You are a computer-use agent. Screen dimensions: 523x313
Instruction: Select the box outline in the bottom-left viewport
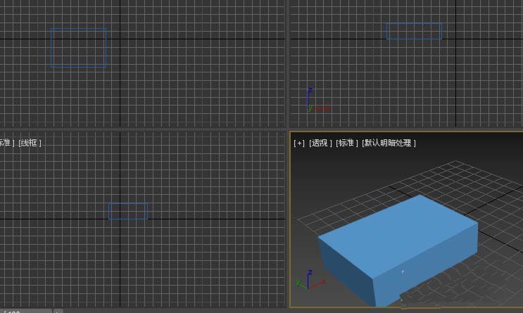tap(128, 211)
